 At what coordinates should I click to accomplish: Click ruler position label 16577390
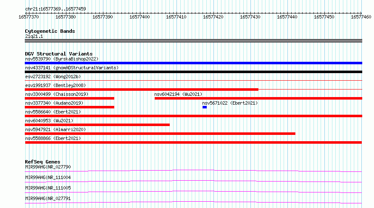tap(103, 17)
